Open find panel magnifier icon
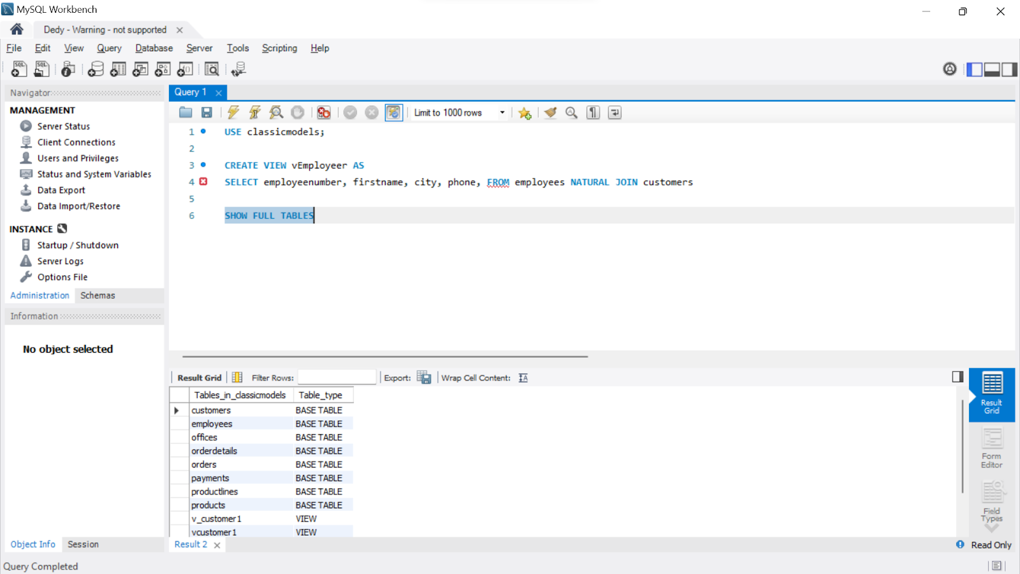The width and height of the screenshot is (1020, 574). (x=572, y=112)
